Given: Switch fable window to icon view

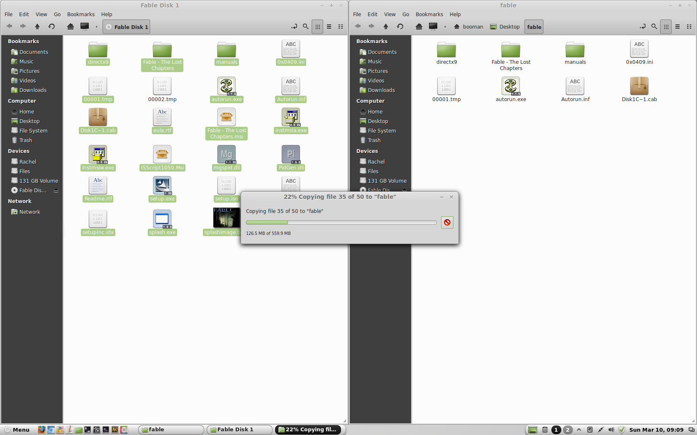Looking at the screenshot, I should (666, 27).
